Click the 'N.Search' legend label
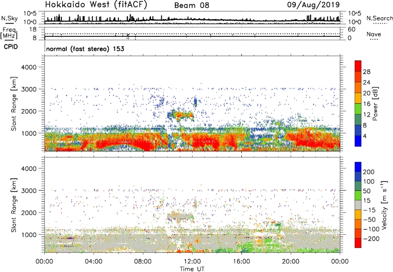 pyautogui.click(x=379, y=18)
